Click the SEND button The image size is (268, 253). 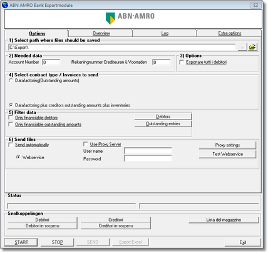click(x=93, y=242)
